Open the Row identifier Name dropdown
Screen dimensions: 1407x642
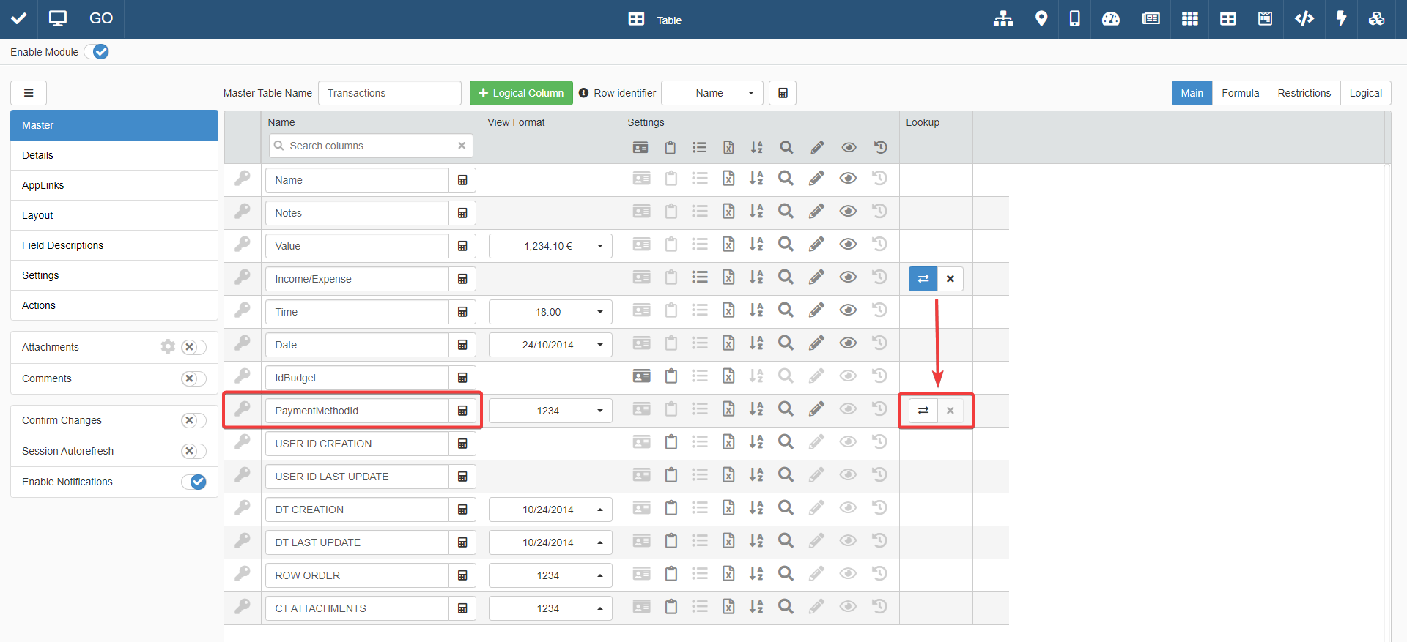[x=712, y=93]
